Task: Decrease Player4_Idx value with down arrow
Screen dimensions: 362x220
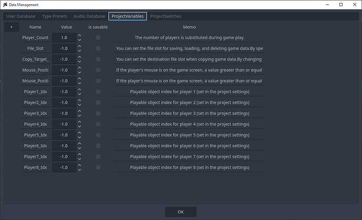Action: tap(79, 126)
